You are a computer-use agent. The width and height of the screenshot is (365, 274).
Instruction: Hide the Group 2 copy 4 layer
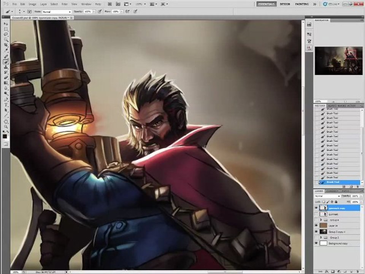click(x=316, y=232)
